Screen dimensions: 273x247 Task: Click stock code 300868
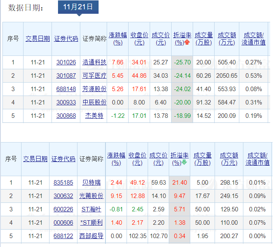(66, 115)
